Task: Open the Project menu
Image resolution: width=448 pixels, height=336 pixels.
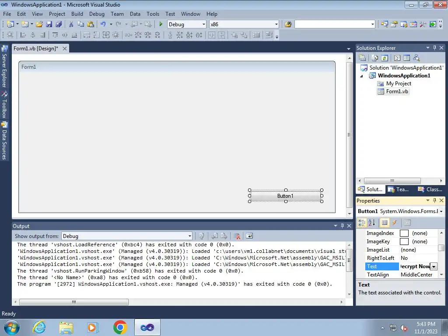Action: pyautogui.click(x=57, y=14)
